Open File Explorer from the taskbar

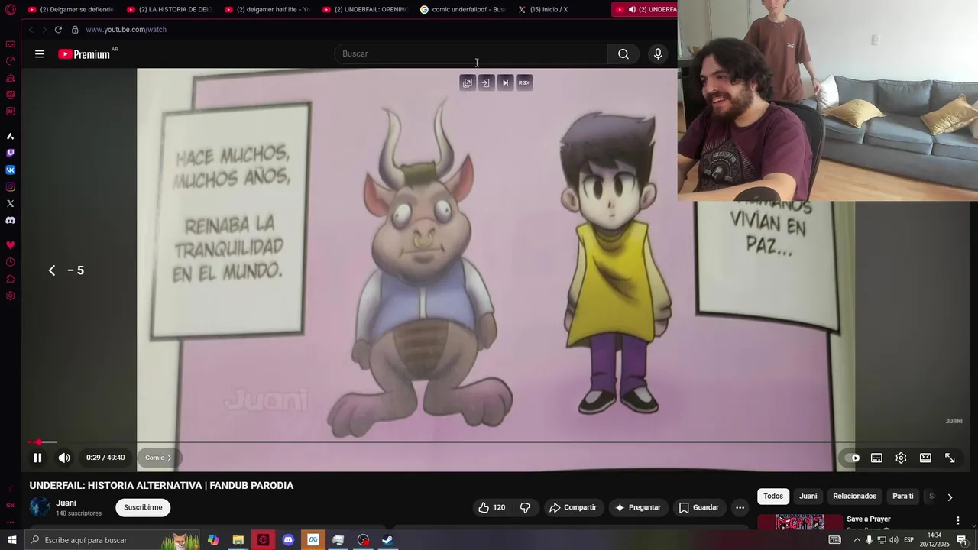(238, 540)
